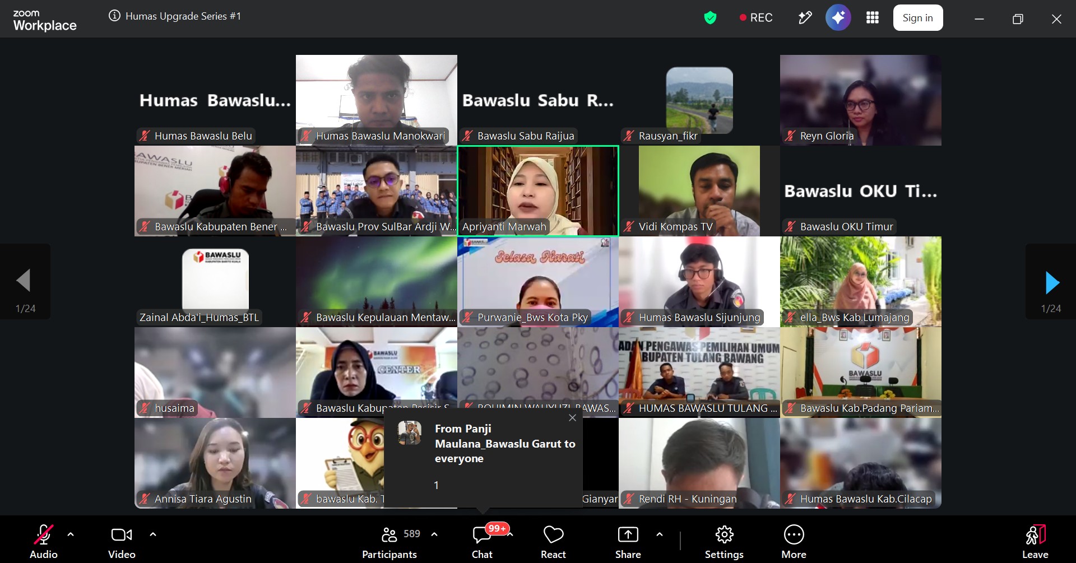This screenshot has width=1076, height=563.
Task: Expand participants options arrow next to 589
Action: (x=434, y=534)
